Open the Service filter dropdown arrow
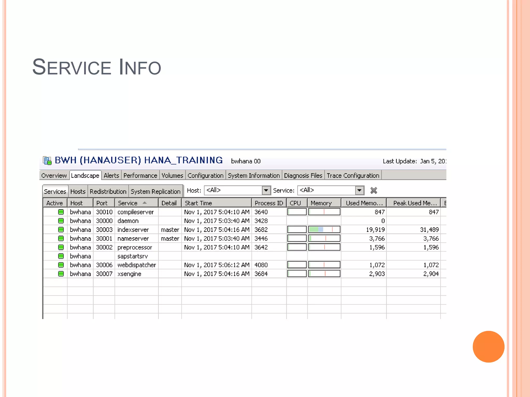 [359, 190]
